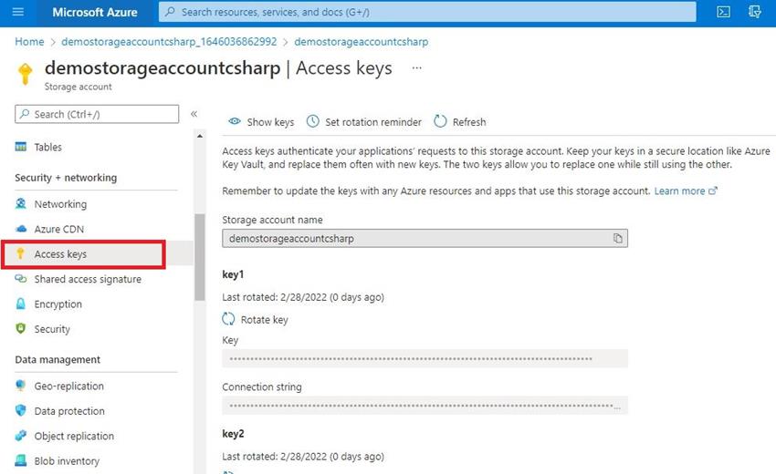Viewport: 776px width, 474px height.
Task: Click the Shared access signature link icon
Action: pos(21,279)
